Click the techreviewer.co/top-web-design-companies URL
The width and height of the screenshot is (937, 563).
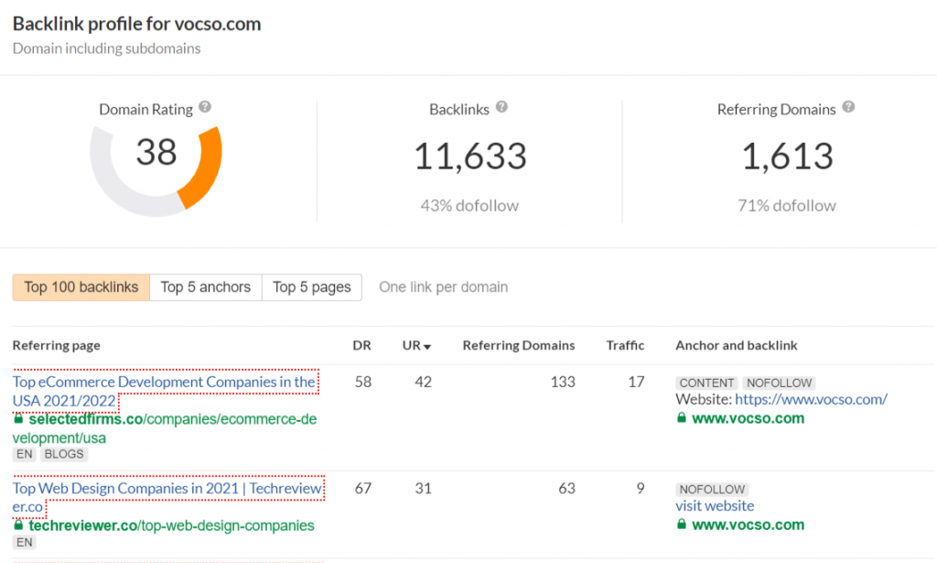171,525
